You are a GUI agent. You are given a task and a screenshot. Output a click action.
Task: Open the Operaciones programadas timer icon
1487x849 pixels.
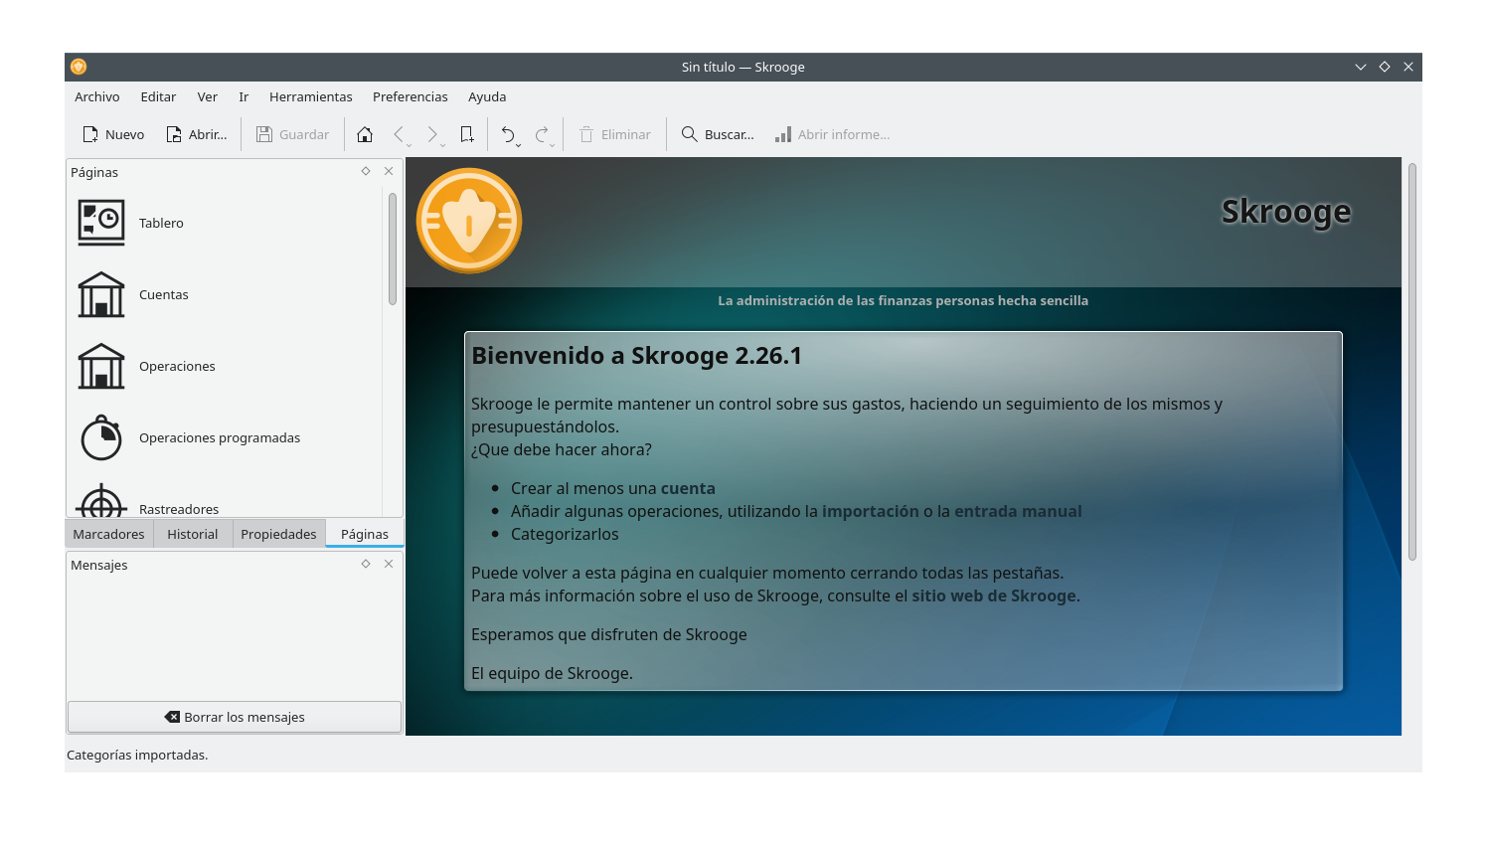coord(101,437)
